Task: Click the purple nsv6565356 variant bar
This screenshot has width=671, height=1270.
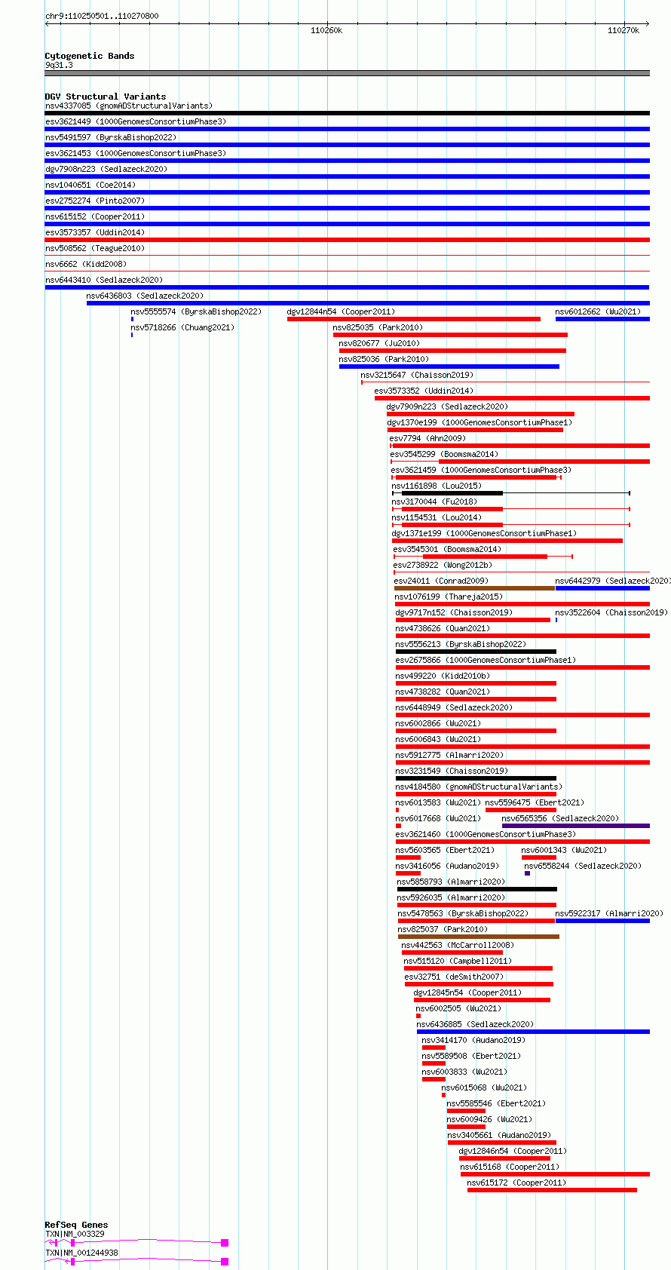Action: pos(576,826)
